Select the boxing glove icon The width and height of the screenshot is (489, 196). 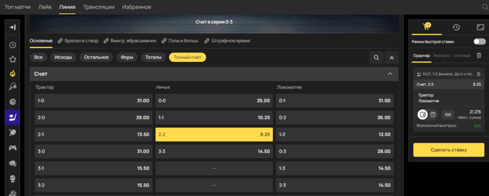pyautogui.click(x=12, y=178)
